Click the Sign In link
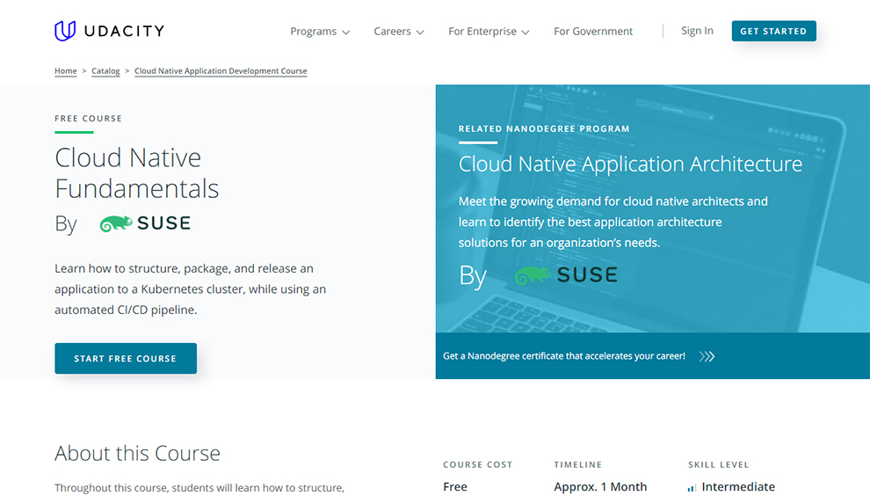This screenshot has width=870, height=496. click(697, 31)
